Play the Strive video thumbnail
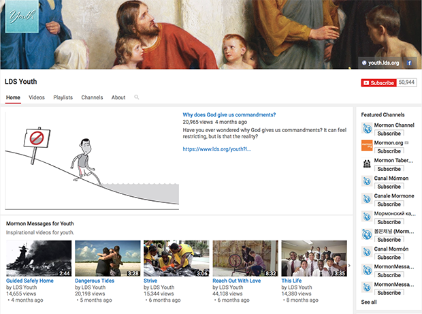Image resolution: width=422 pixels, height=314 pixels. (x=176, y=258)
